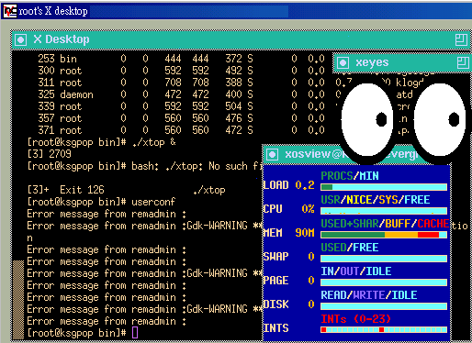Click the INTs (0-23) legend text
472x343 pixels.
(x=356, y=319)
